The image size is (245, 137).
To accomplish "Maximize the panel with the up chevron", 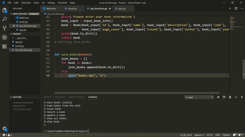I will 236,97.
